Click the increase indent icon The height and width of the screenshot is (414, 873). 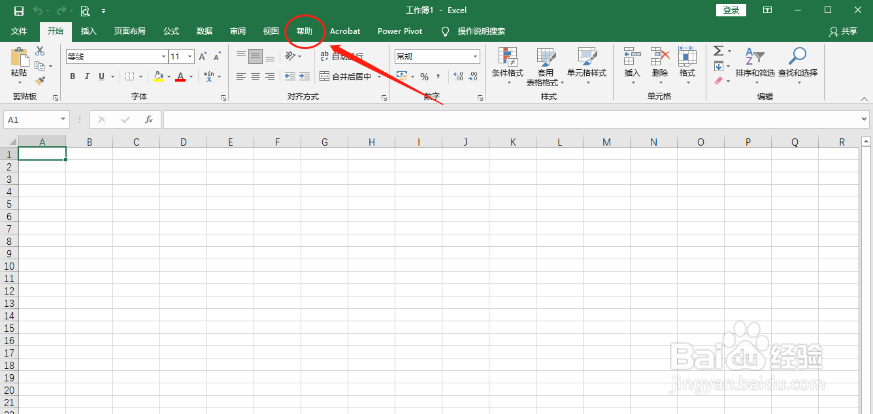(x=305, y=76)
